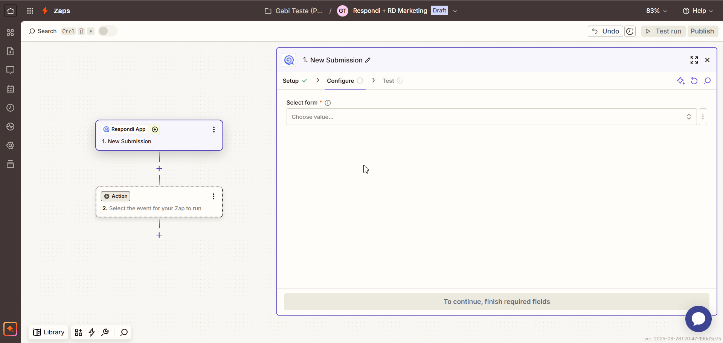Click the GT avatar badge
This screenshot has width=723, height=343.
click(343, 11)
